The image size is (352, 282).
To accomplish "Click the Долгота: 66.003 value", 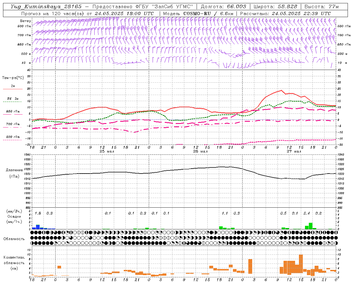I will point(223,7).
